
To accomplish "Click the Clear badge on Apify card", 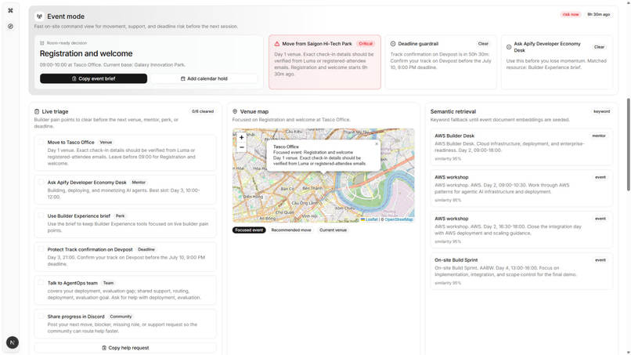I will click(x=599, y=47).
